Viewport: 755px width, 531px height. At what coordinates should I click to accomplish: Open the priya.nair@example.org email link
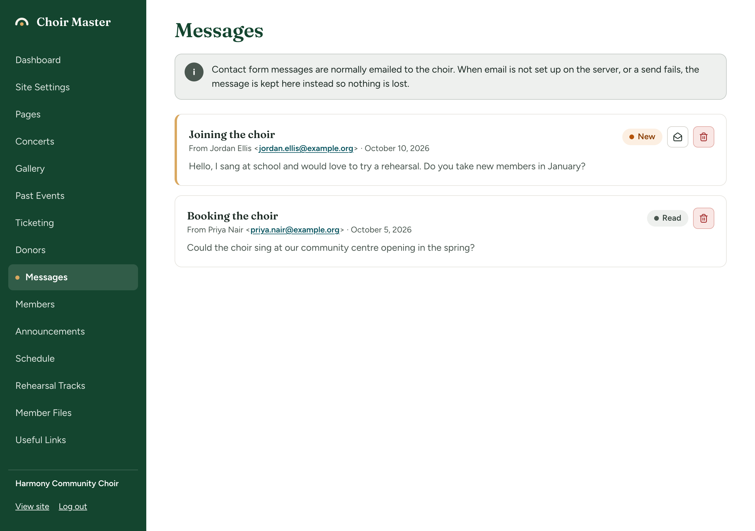coord(295,230)
